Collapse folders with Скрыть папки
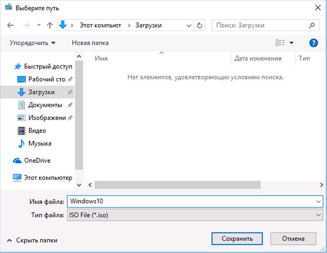327x253 pixels. point(32,240)
